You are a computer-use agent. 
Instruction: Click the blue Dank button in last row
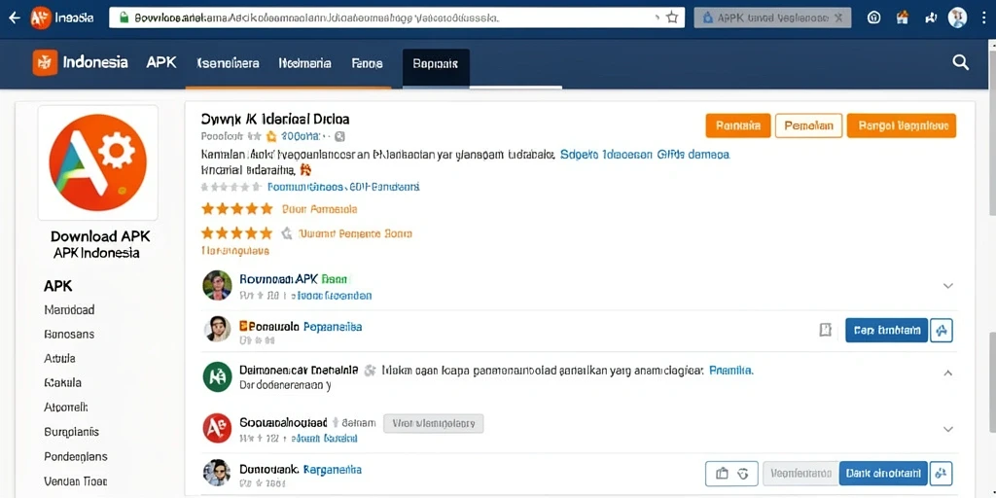tap(883, 474)
